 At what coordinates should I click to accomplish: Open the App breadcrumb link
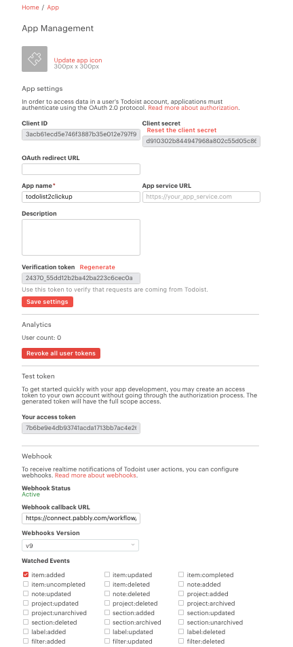coord(53,7)
